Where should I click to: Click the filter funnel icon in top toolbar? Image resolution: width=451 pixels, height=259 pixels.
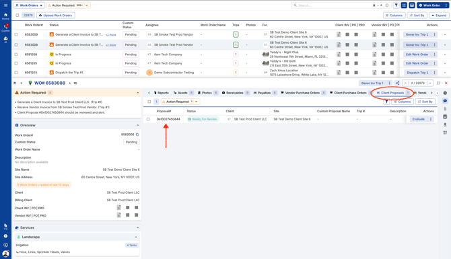(396, 5)
